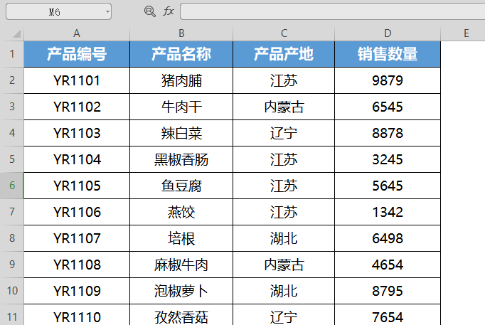The height and width of the screenshot is (325, 485).
Task: Select row 1 header
Action: pyautogui.click(x=12, y=54)
